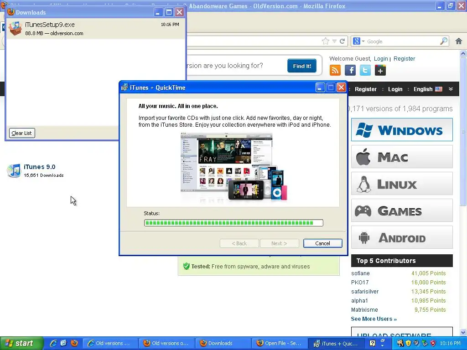Click the iTunesSetup9.exe installer icon in Downloads
467x350 pixels.
click(x=16, y=29)
